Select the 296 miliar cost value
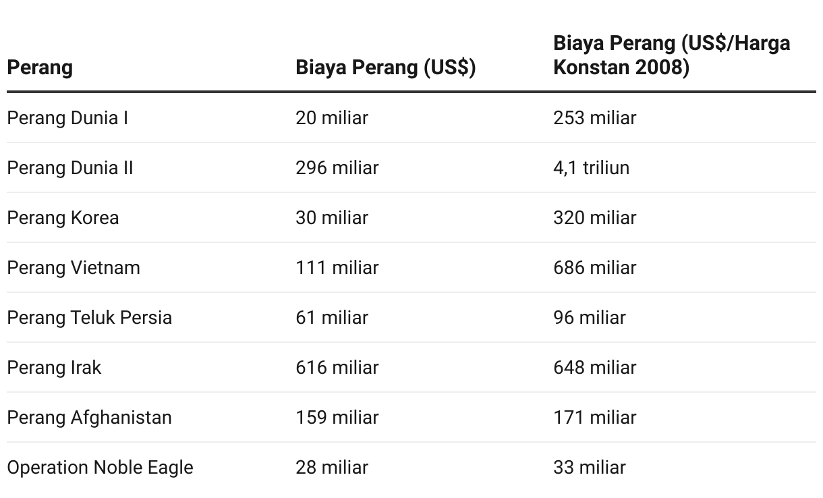This screenshot has width=823, height=498. point(337,168)
